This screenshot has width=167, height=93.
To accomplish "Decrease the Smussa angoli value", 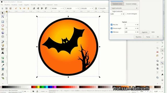I will pos(136,28).
